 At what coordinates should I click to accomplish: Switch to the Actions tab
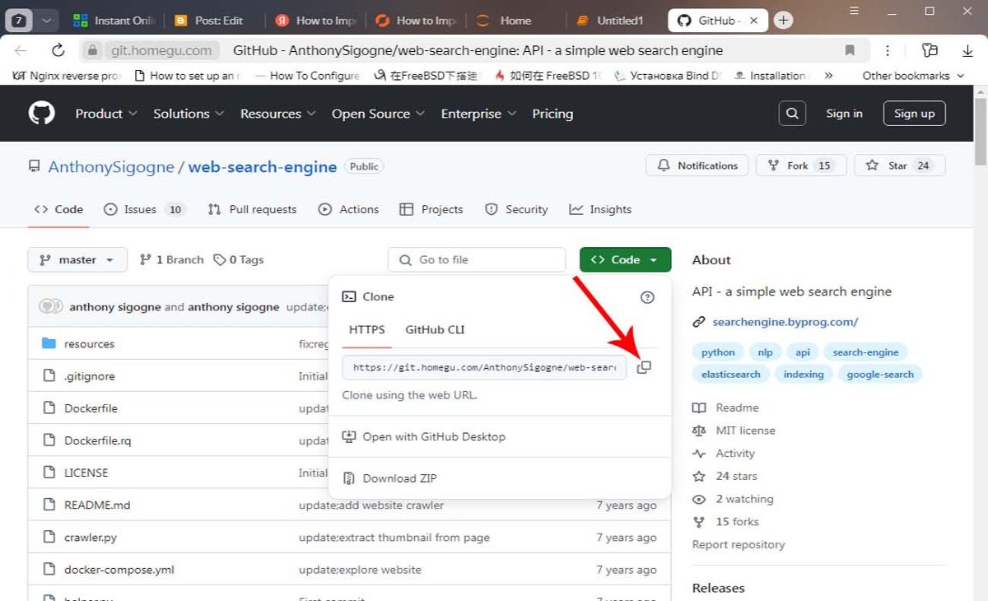(348, 209)
